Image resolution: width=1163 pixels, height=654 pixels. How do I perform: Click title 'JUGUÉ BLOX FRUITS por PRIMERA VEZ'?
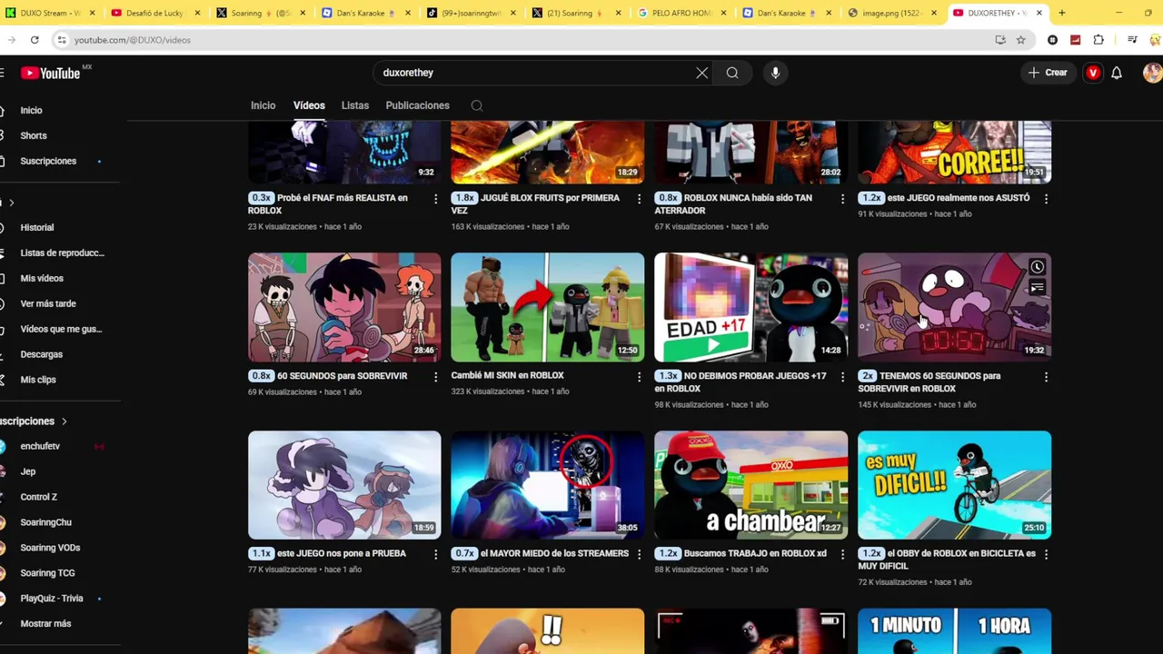click(x=535, y=204)
